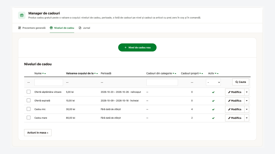Click the Perioadă column header
This screenshot has height=154, width=275.
(x=106, y=73)
